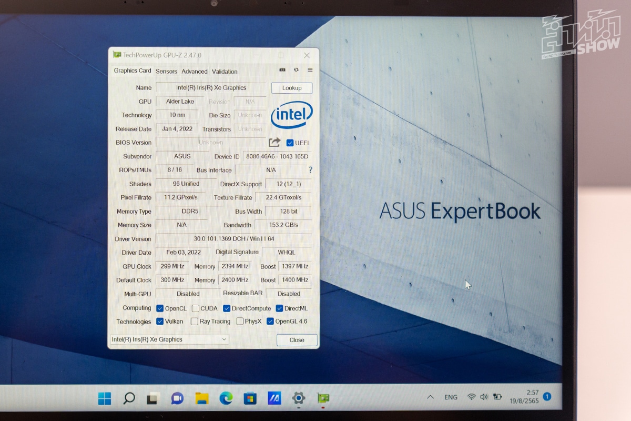Screen dimensions: 631x421
Task: Click the GPU-Z taskbar icon
Action: (323, 398)
